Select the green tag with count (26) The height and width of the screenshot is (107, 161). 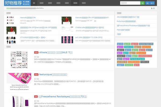pyautogui.click(x=127, y=44)
